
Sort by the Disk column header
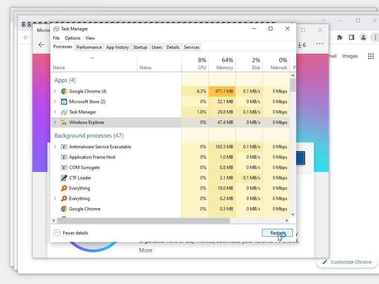click(x=249, y=64)
